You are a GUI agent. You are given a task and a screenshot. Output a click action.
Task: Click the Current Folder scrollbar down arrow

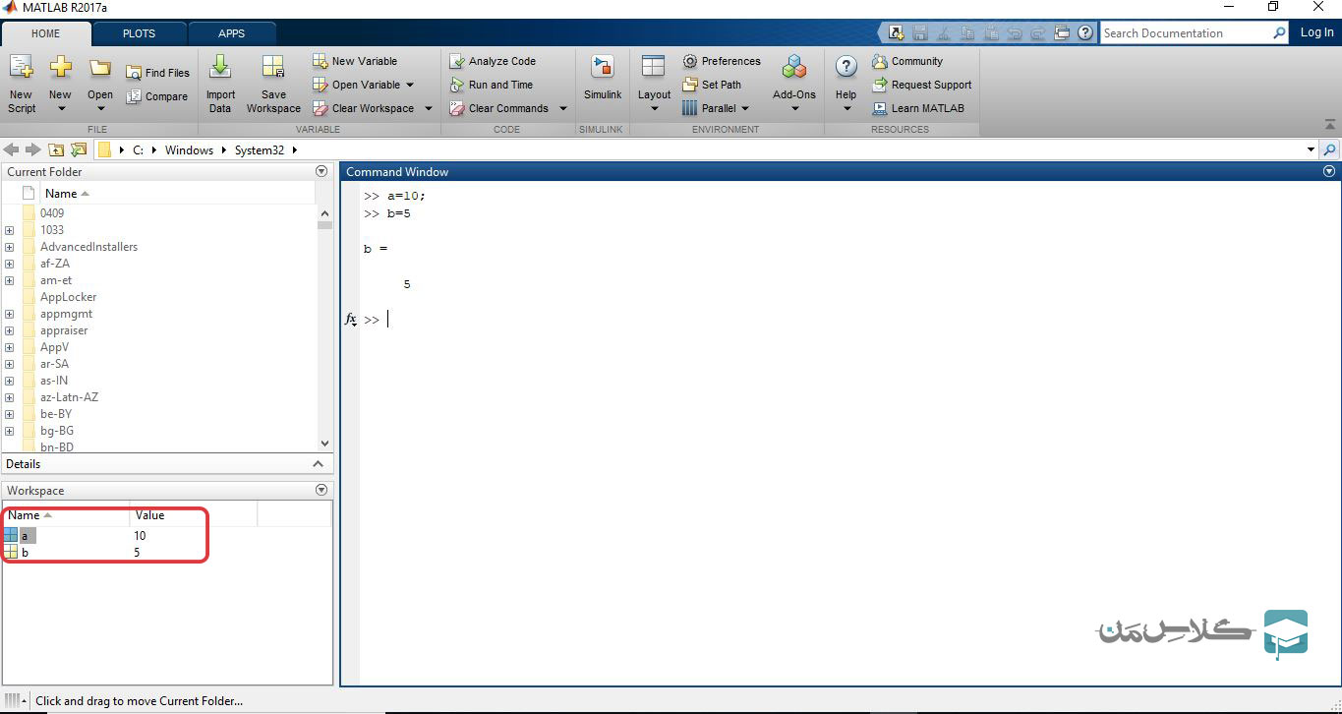click(x=325, y=444)
